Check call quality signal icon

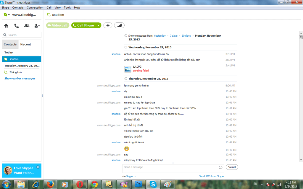[119, 25]
